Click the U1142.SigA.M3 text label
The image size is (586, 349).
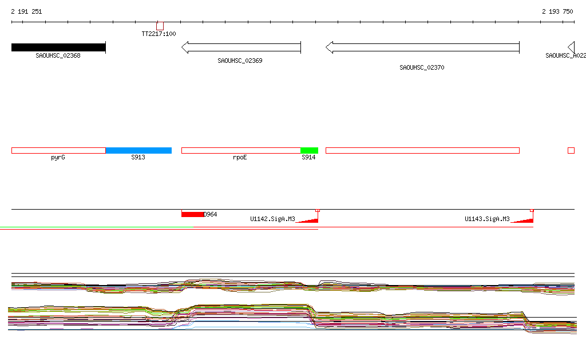click(272, 219)
